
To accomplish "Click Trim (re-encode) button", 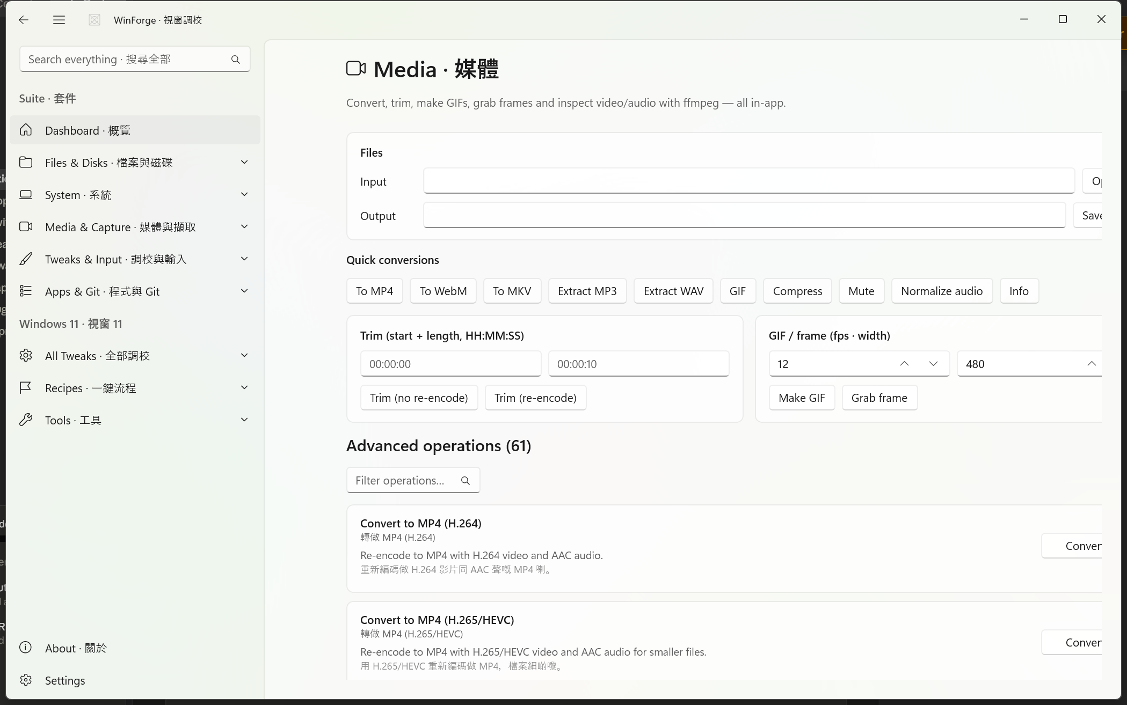I will pyautogui.click(x=535, y=398).
